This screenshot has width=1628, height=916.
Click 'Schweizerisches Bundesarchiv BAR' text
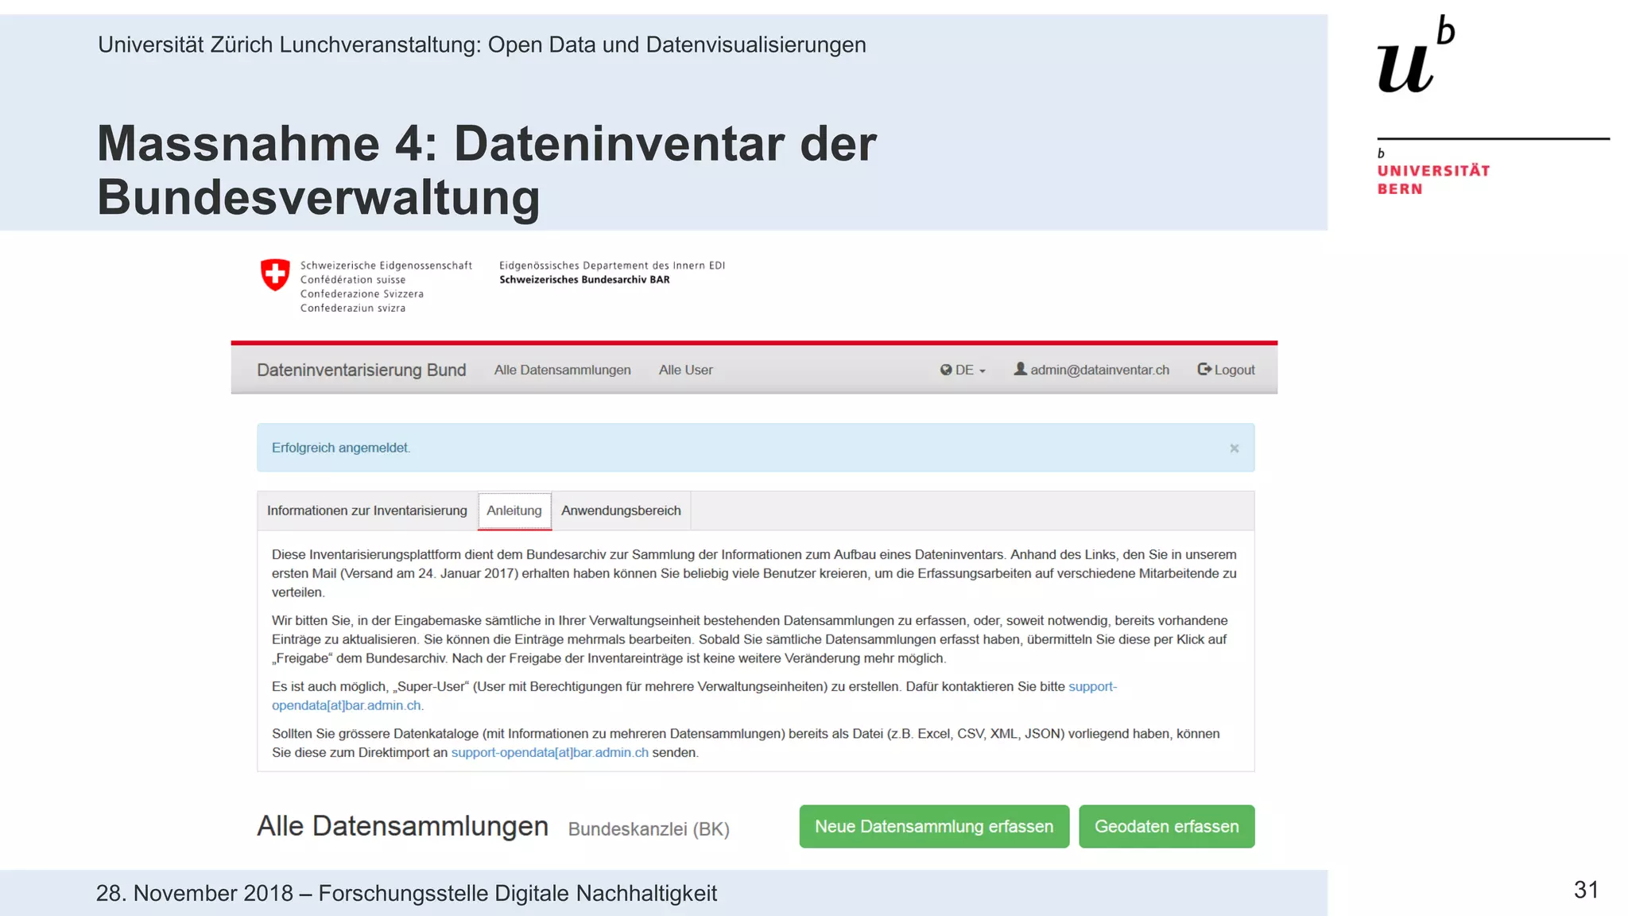click(584, 280)
